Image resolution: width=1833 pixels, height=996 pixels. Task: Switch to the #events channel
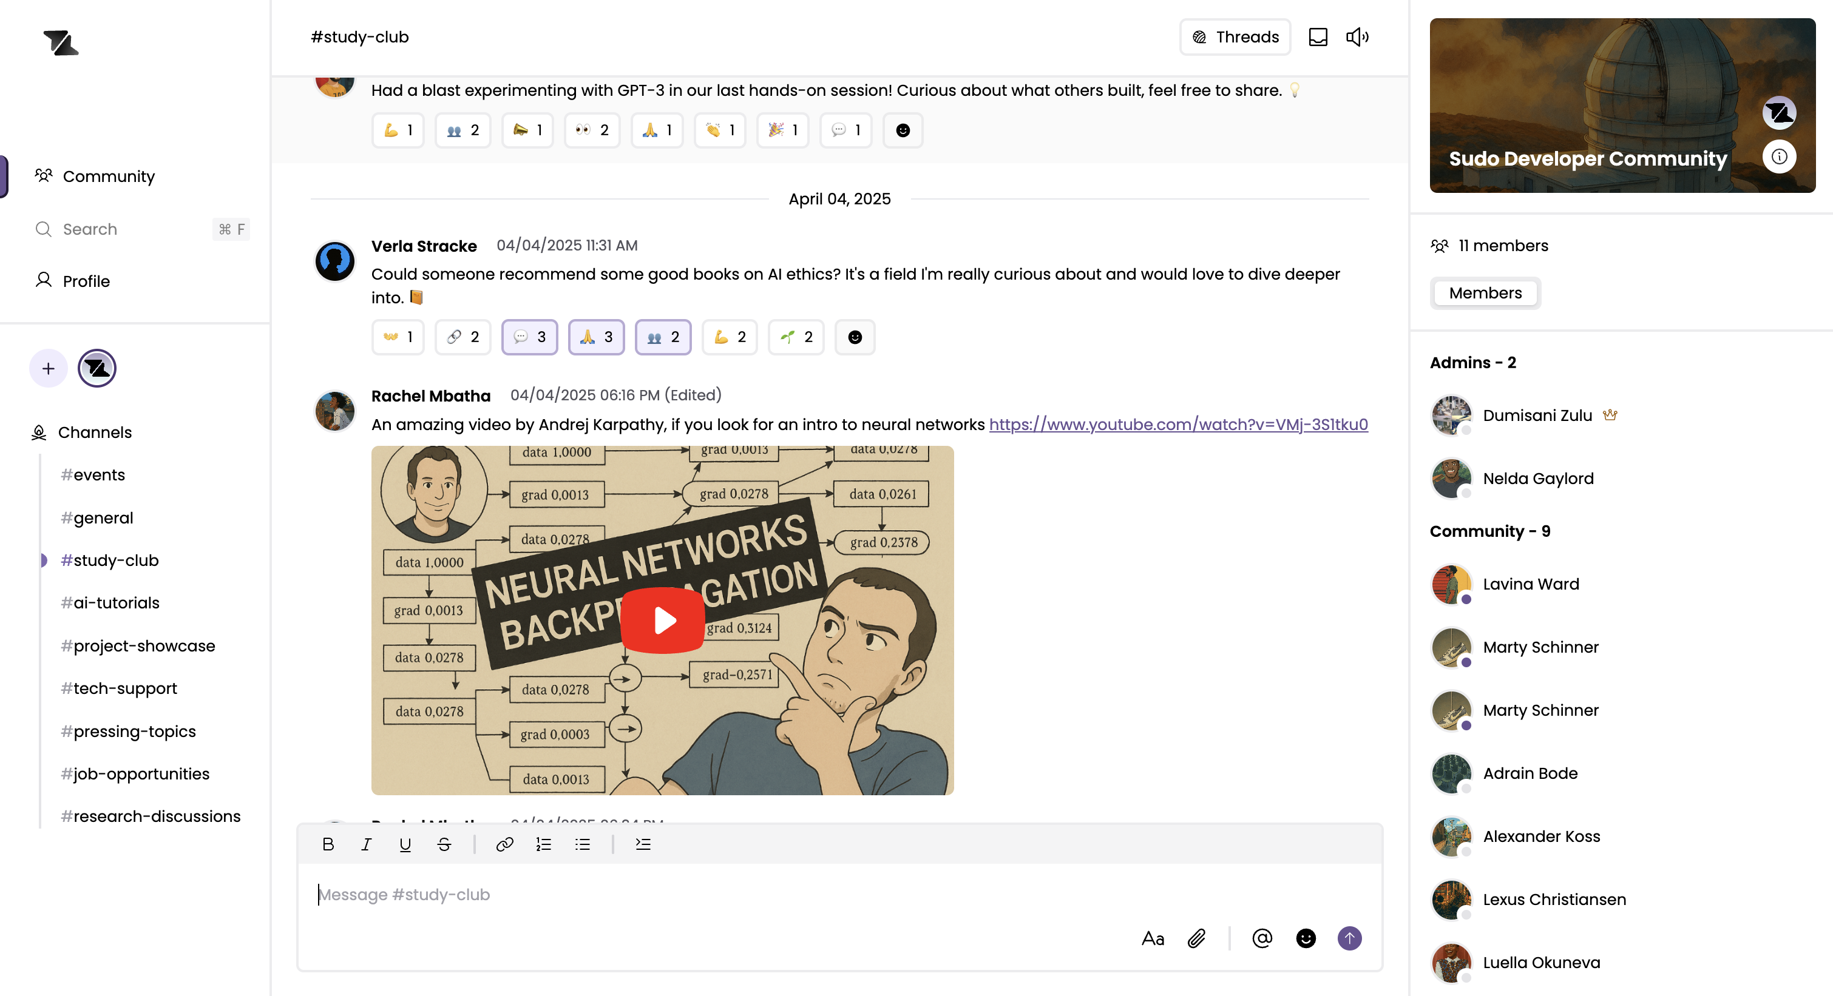click(93, 475)
